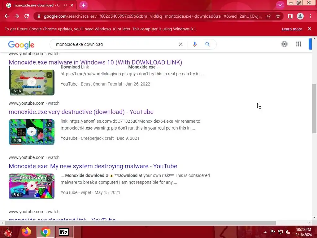Clear the search query with X
317x238 pixels.
click(181, 44)
